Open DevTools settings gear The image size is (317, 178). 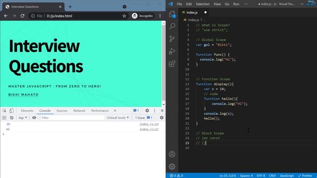(x=147, y=111)
